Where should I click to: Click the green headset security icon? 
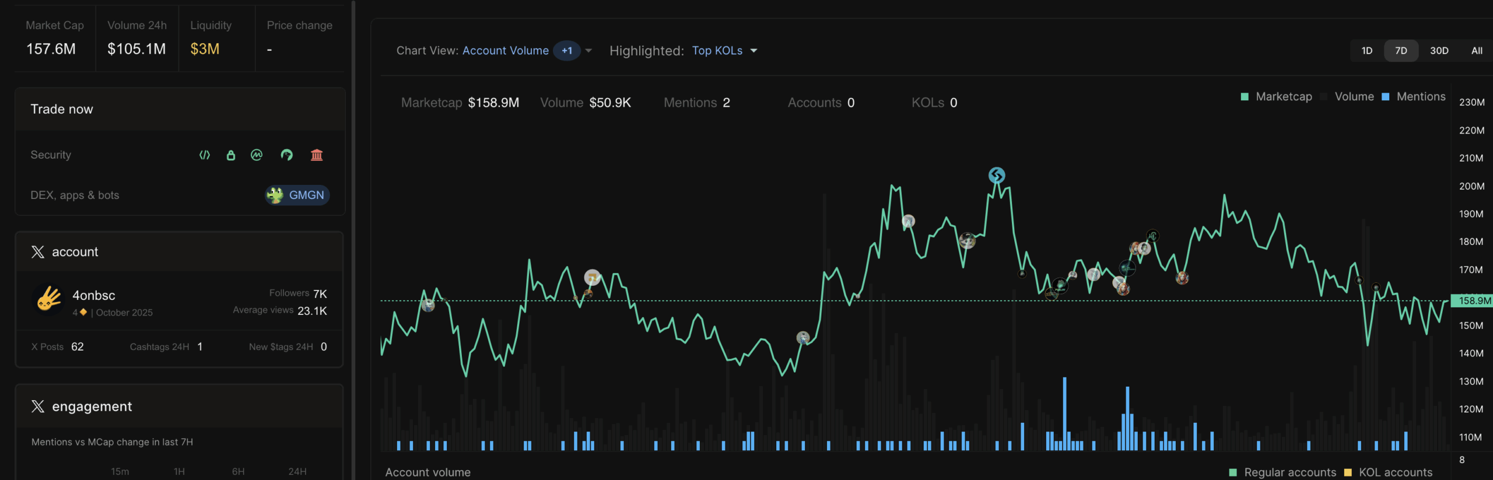[x=286, y=155]
